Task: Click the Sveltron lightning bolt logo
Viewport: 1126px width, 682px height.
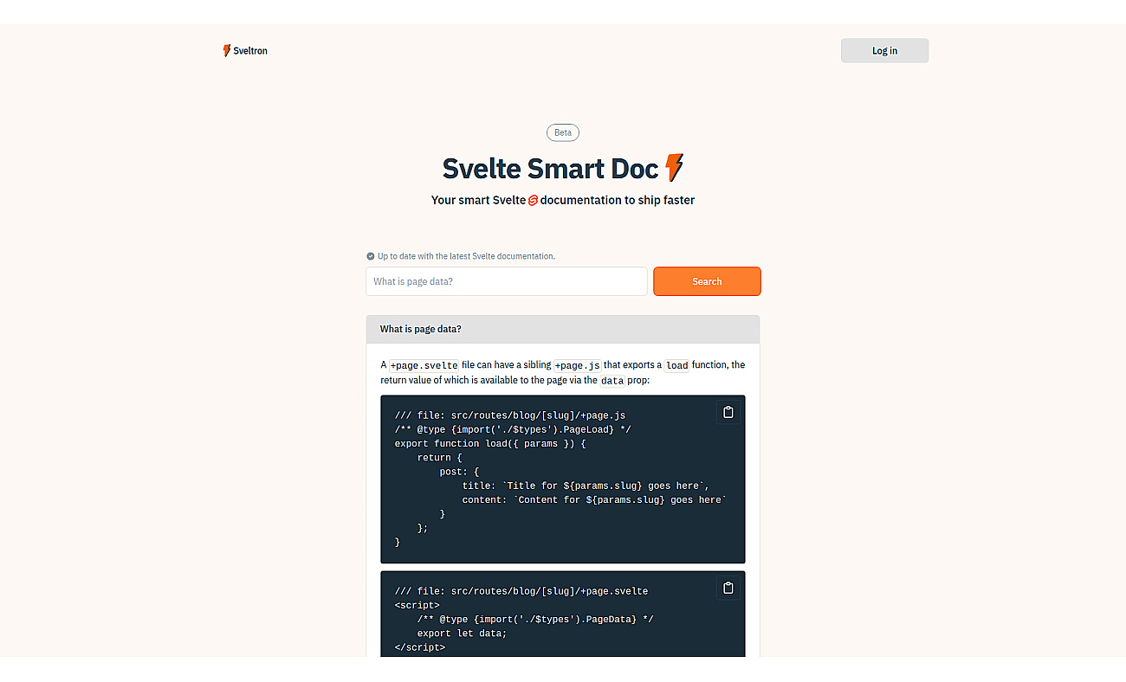Action: click(227, 51)
